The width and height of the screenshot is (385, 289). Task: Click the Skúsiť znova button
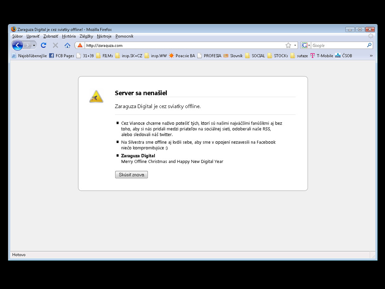tap(131, 175)
